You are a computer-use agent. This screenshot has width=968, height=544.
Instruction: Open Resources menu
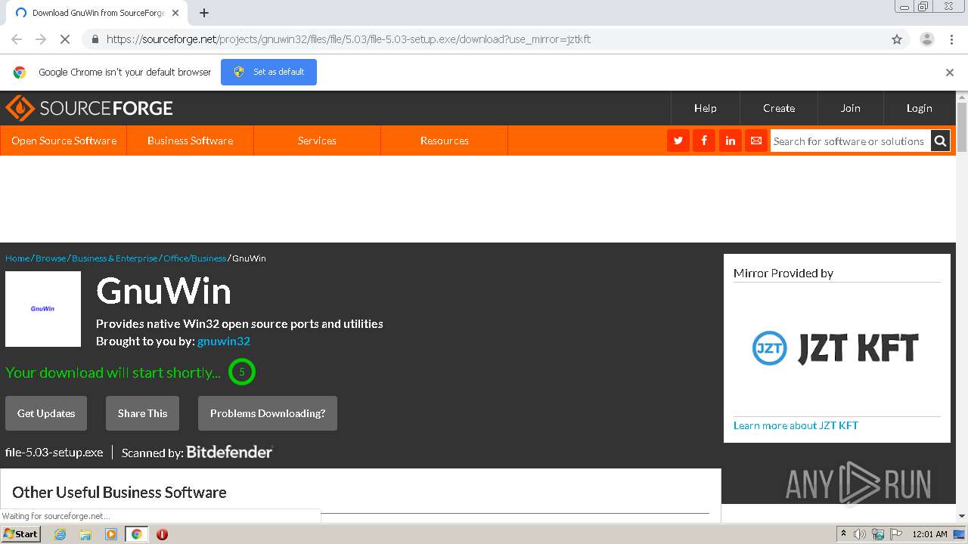444,141
